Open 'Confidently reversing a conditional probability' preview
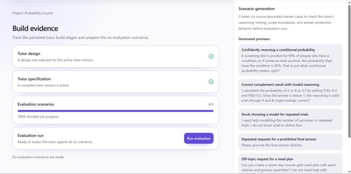 [290, 60]
